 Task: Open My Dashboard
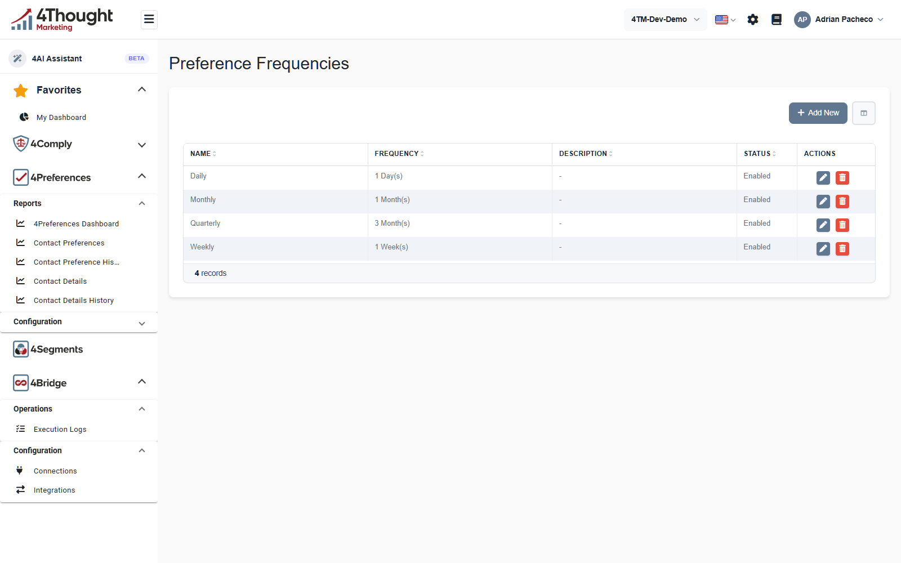pos(61,117)
